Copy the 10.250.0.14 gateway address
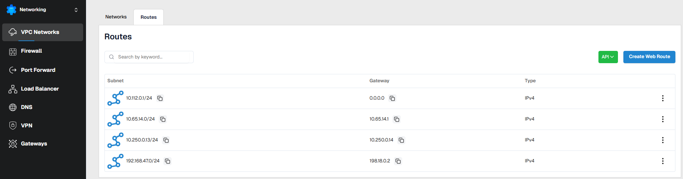 pos(401,140)
